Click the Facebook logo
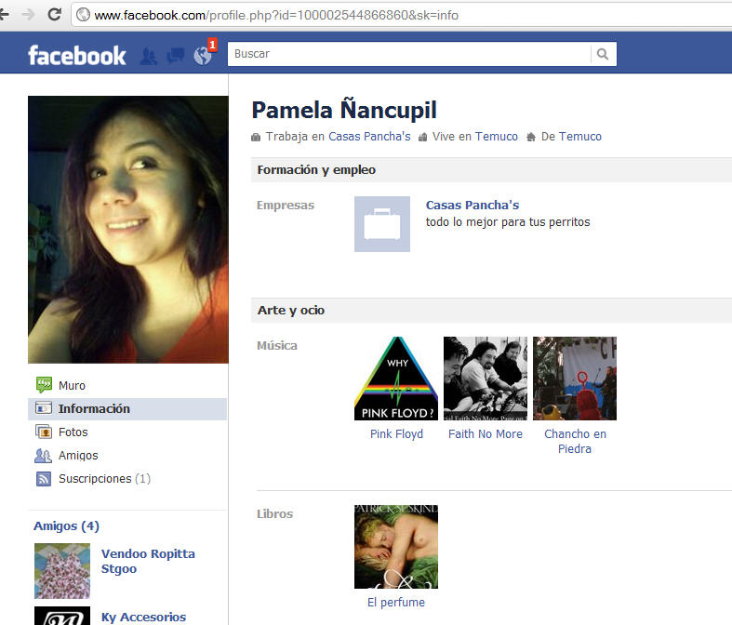 click(77, 56)
